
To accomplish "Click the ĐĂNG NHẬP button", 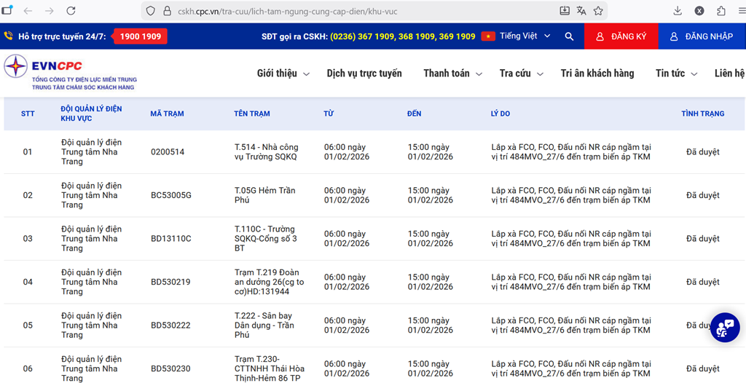I will (702, 36).
